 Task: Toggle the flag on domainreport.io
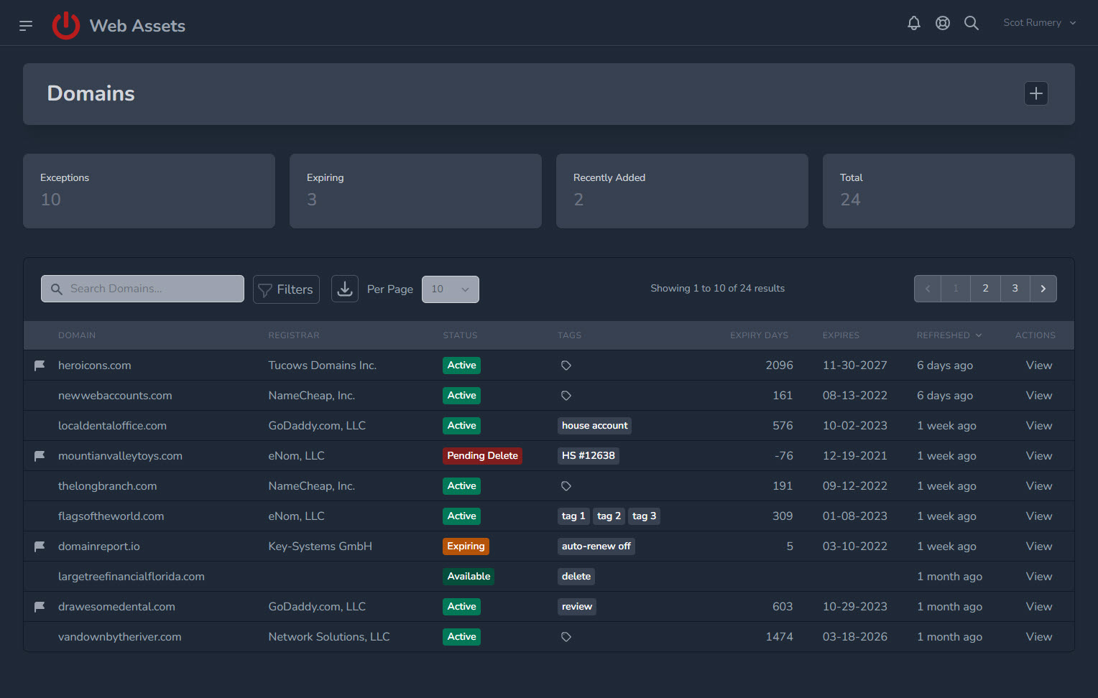pos(40,546)
